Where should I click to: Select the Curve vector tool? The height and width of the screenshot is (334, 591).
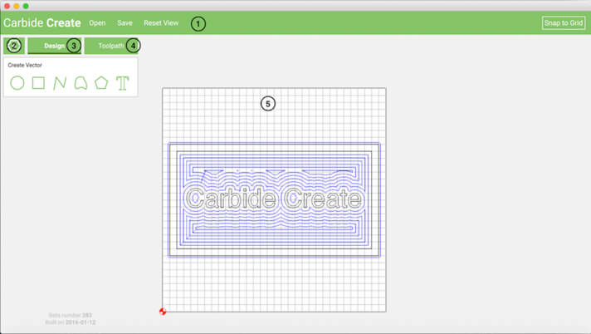[x=81, y=82]
